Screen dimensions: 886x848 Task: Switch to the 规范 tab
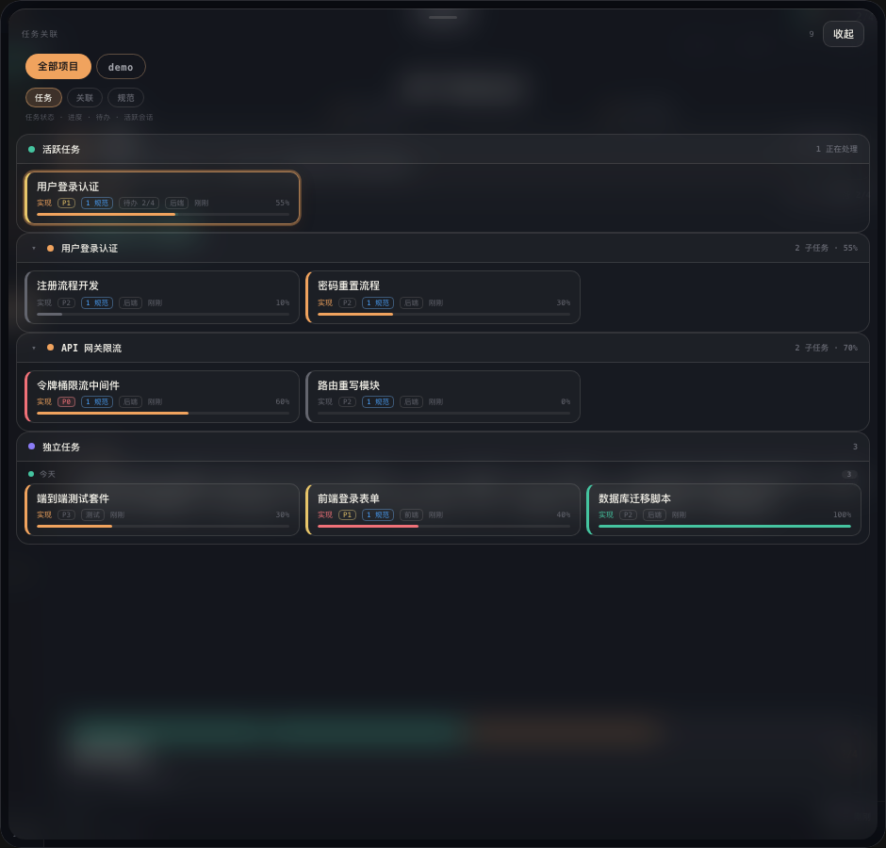click(x=126, y=98)
